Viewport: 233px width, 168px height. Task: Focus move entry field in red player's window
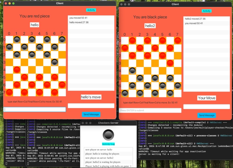pos(35,109)
